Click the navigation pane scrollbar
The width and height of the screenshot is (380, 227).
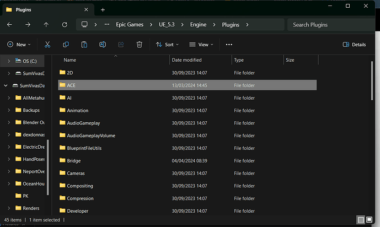(48, 167)
